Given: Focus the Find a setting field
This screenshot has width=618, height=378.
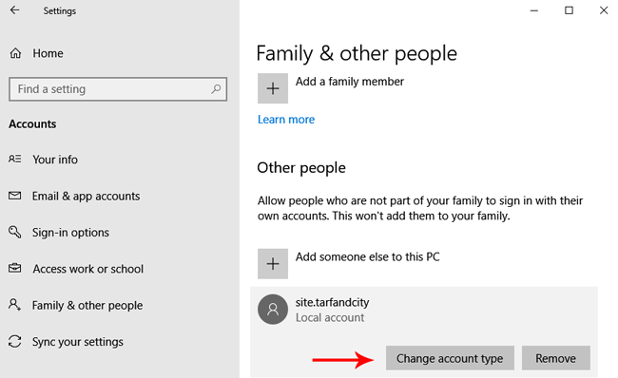Looking at the screenshot, I should coord(118,89).
